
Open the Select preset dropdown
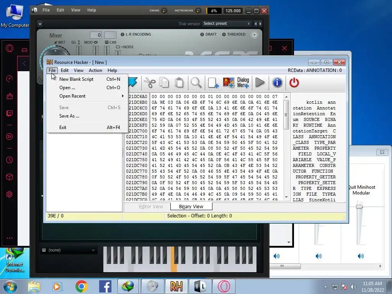(227, 23)
